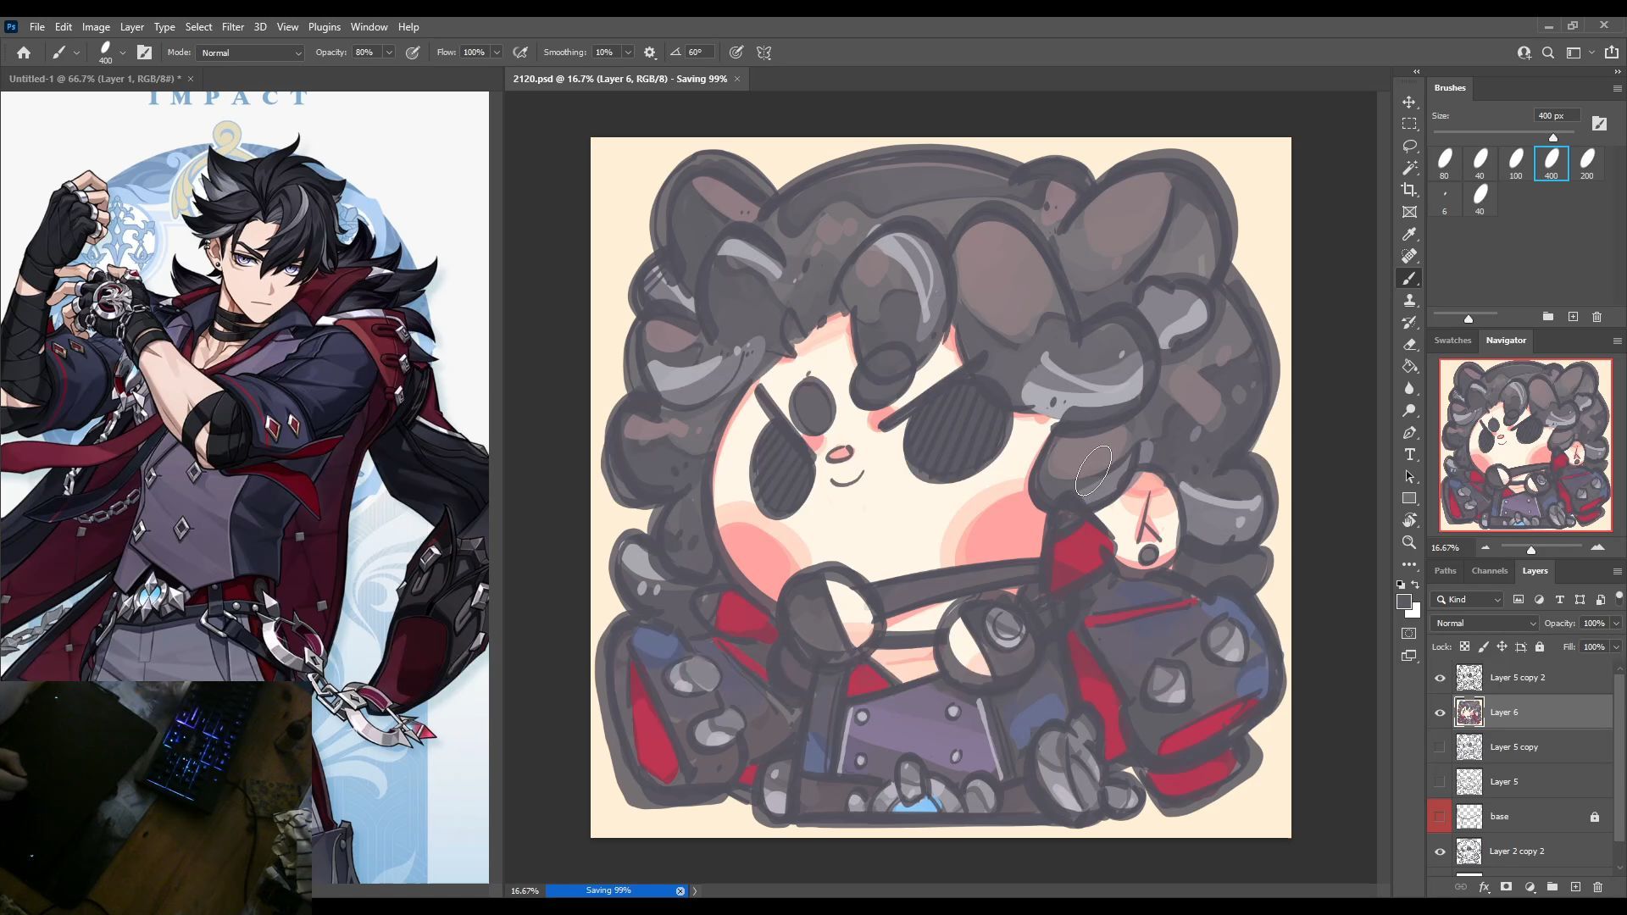Select the Magic Wand tool
Image resolution: width=1627 pixels, height=915 pixels.
(1409, 168)
